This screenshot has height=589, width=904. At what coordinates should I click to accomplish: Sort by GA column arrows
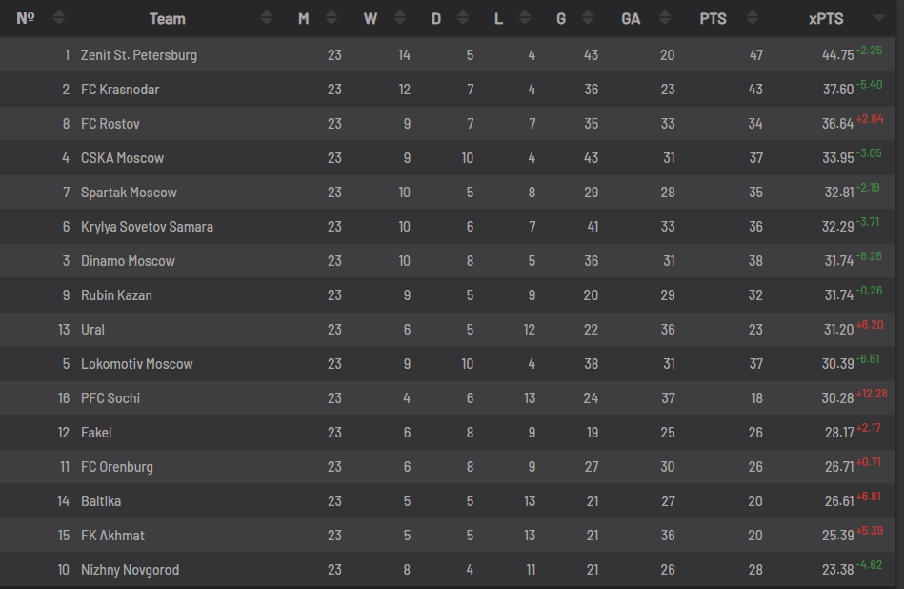point(665,18)
